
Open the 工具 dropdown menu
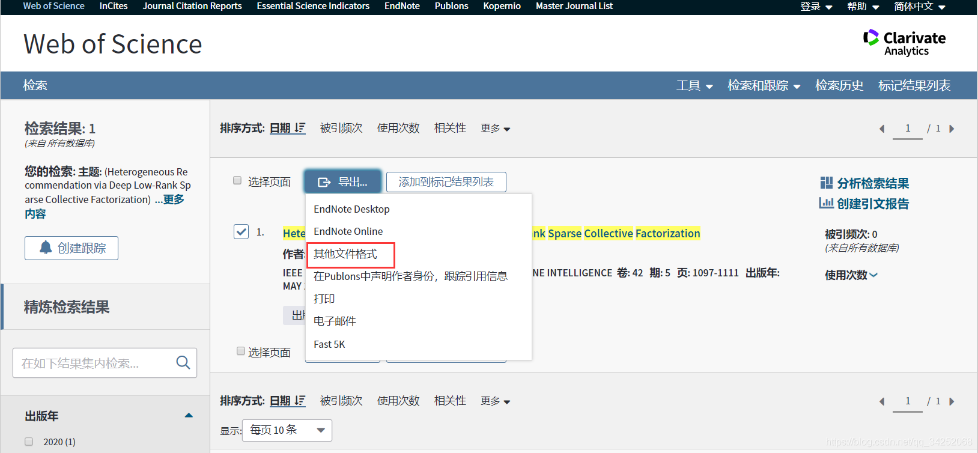[x=694, y=85]
